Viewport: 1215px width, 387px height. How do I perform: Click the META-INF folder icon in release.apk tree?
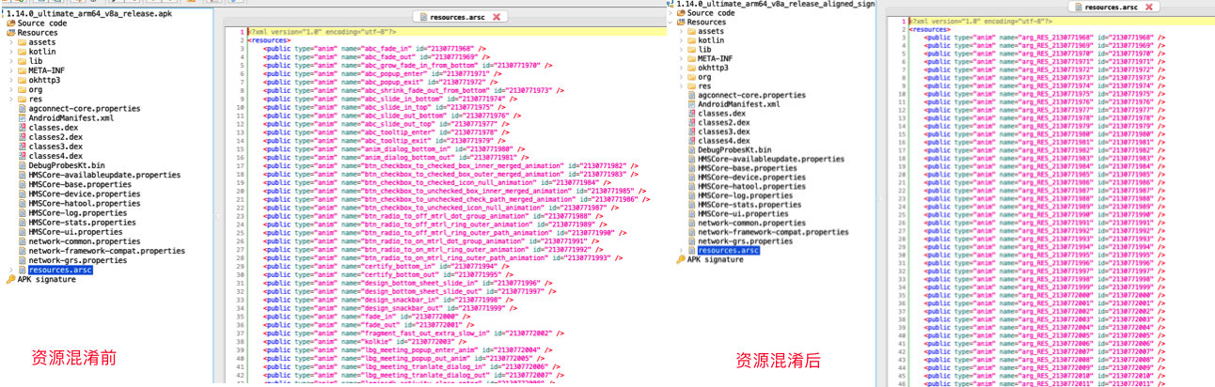pyautogui.click(x=22, y=70)
